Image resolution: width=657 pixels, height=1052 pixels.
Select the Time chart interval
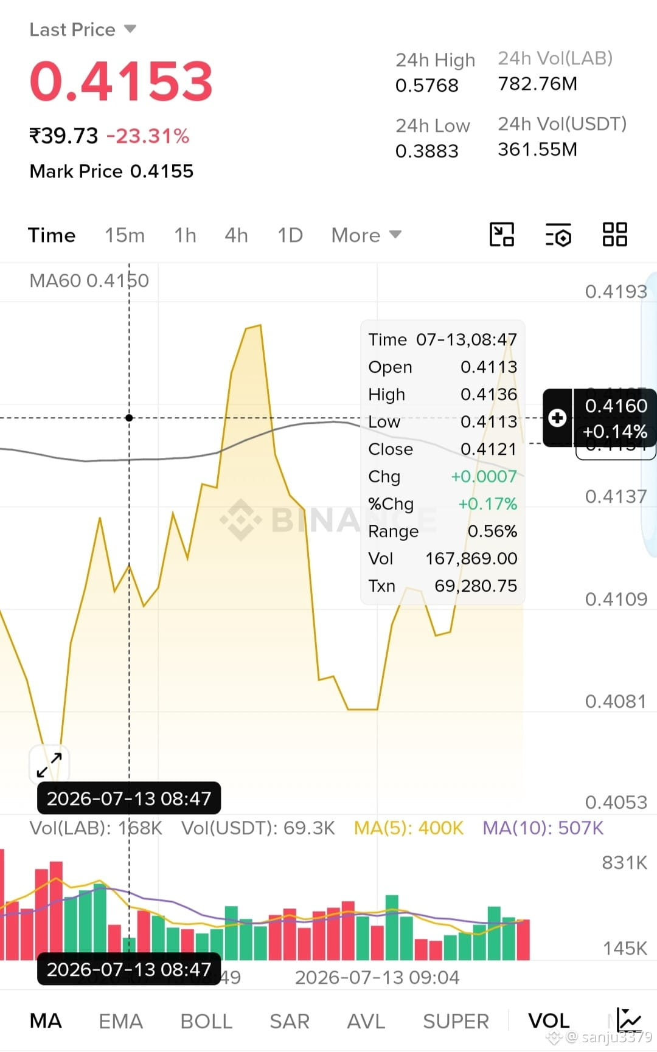point(52,235)
